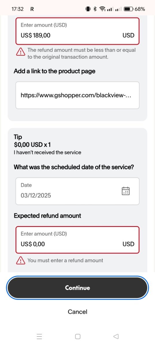Image resolution: width=155 pixels, height=346 pixels.
Task: Tap the Wi-Fi icon in status bar
Action: (102, 9)
